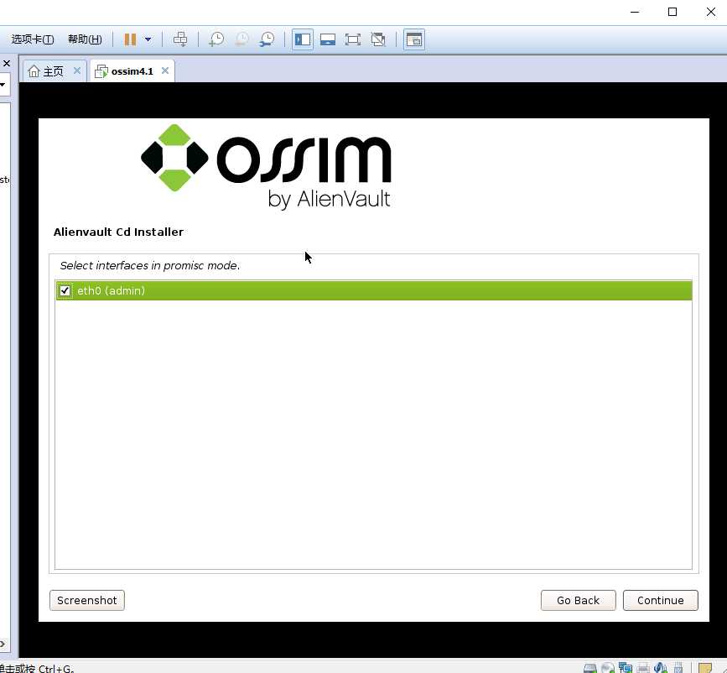
Task: Open the 选项卡(T) menu
Action: 33,39
